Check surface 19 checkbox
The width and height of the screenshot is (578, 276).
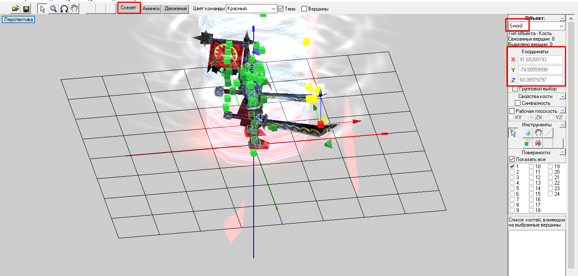click(x=550, y=167)
